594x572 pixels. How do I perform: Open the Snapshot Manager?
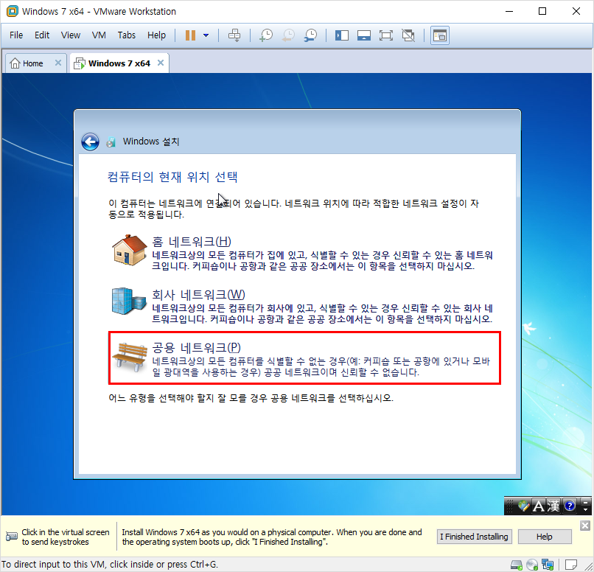pyautogui.click(x=311, y=35)
